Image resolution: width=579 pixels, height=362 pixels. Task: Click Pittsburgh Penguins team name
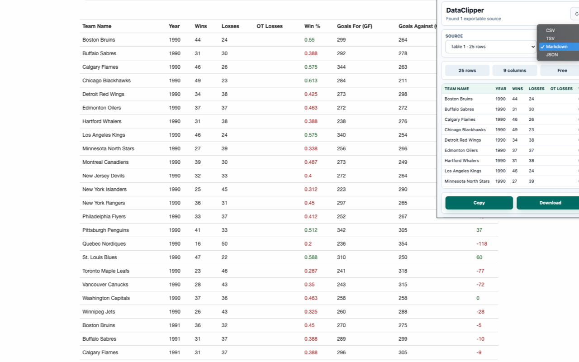[105, 230]
